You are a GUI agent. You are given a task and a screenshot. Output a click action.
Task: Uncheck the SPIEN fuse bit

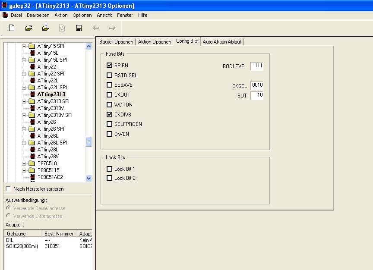109,65
